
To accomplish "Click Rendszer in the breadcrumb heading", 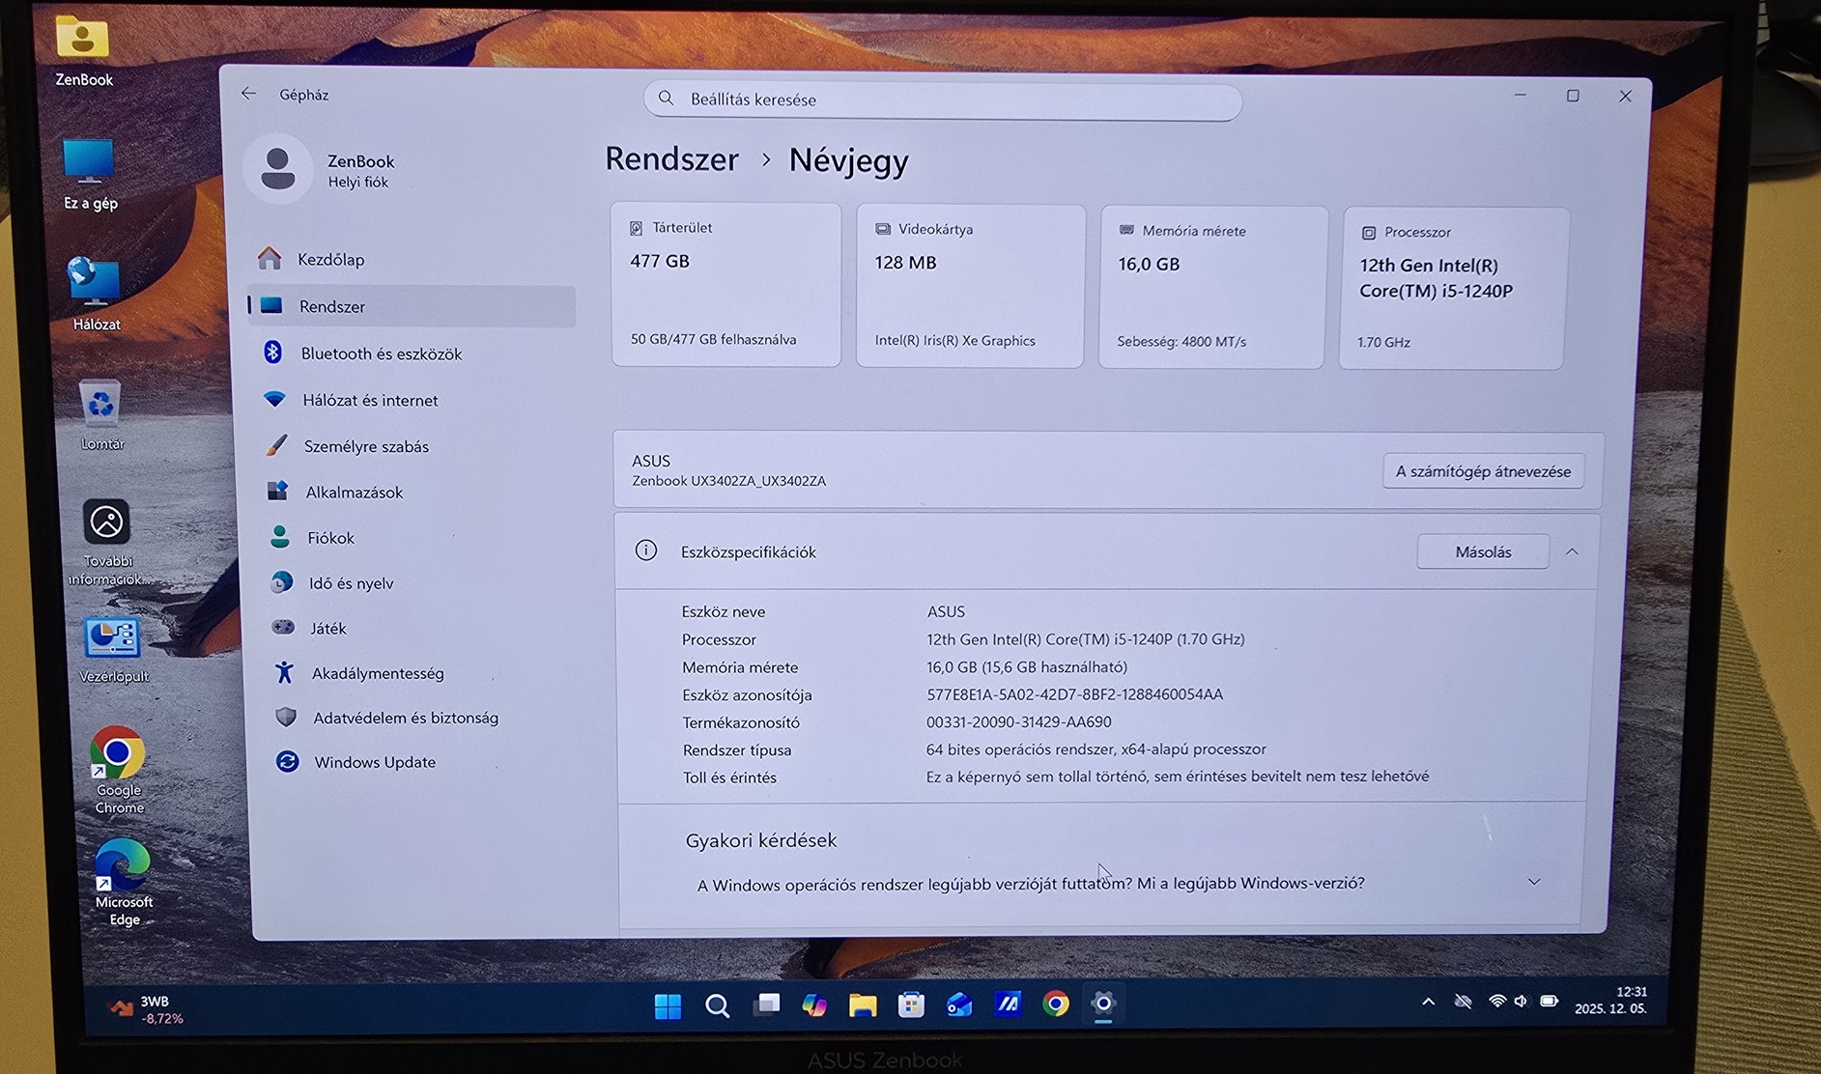I will (671, 158).
